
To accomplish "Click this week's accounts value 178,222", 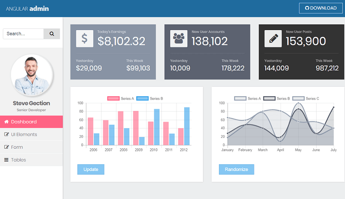I will pos(233,68).
